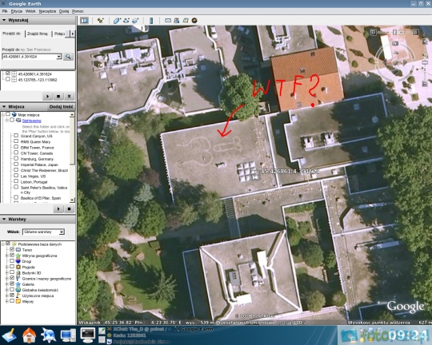Check the Grand Canyon, US place
432x345 pixels.
coord(16,136)
